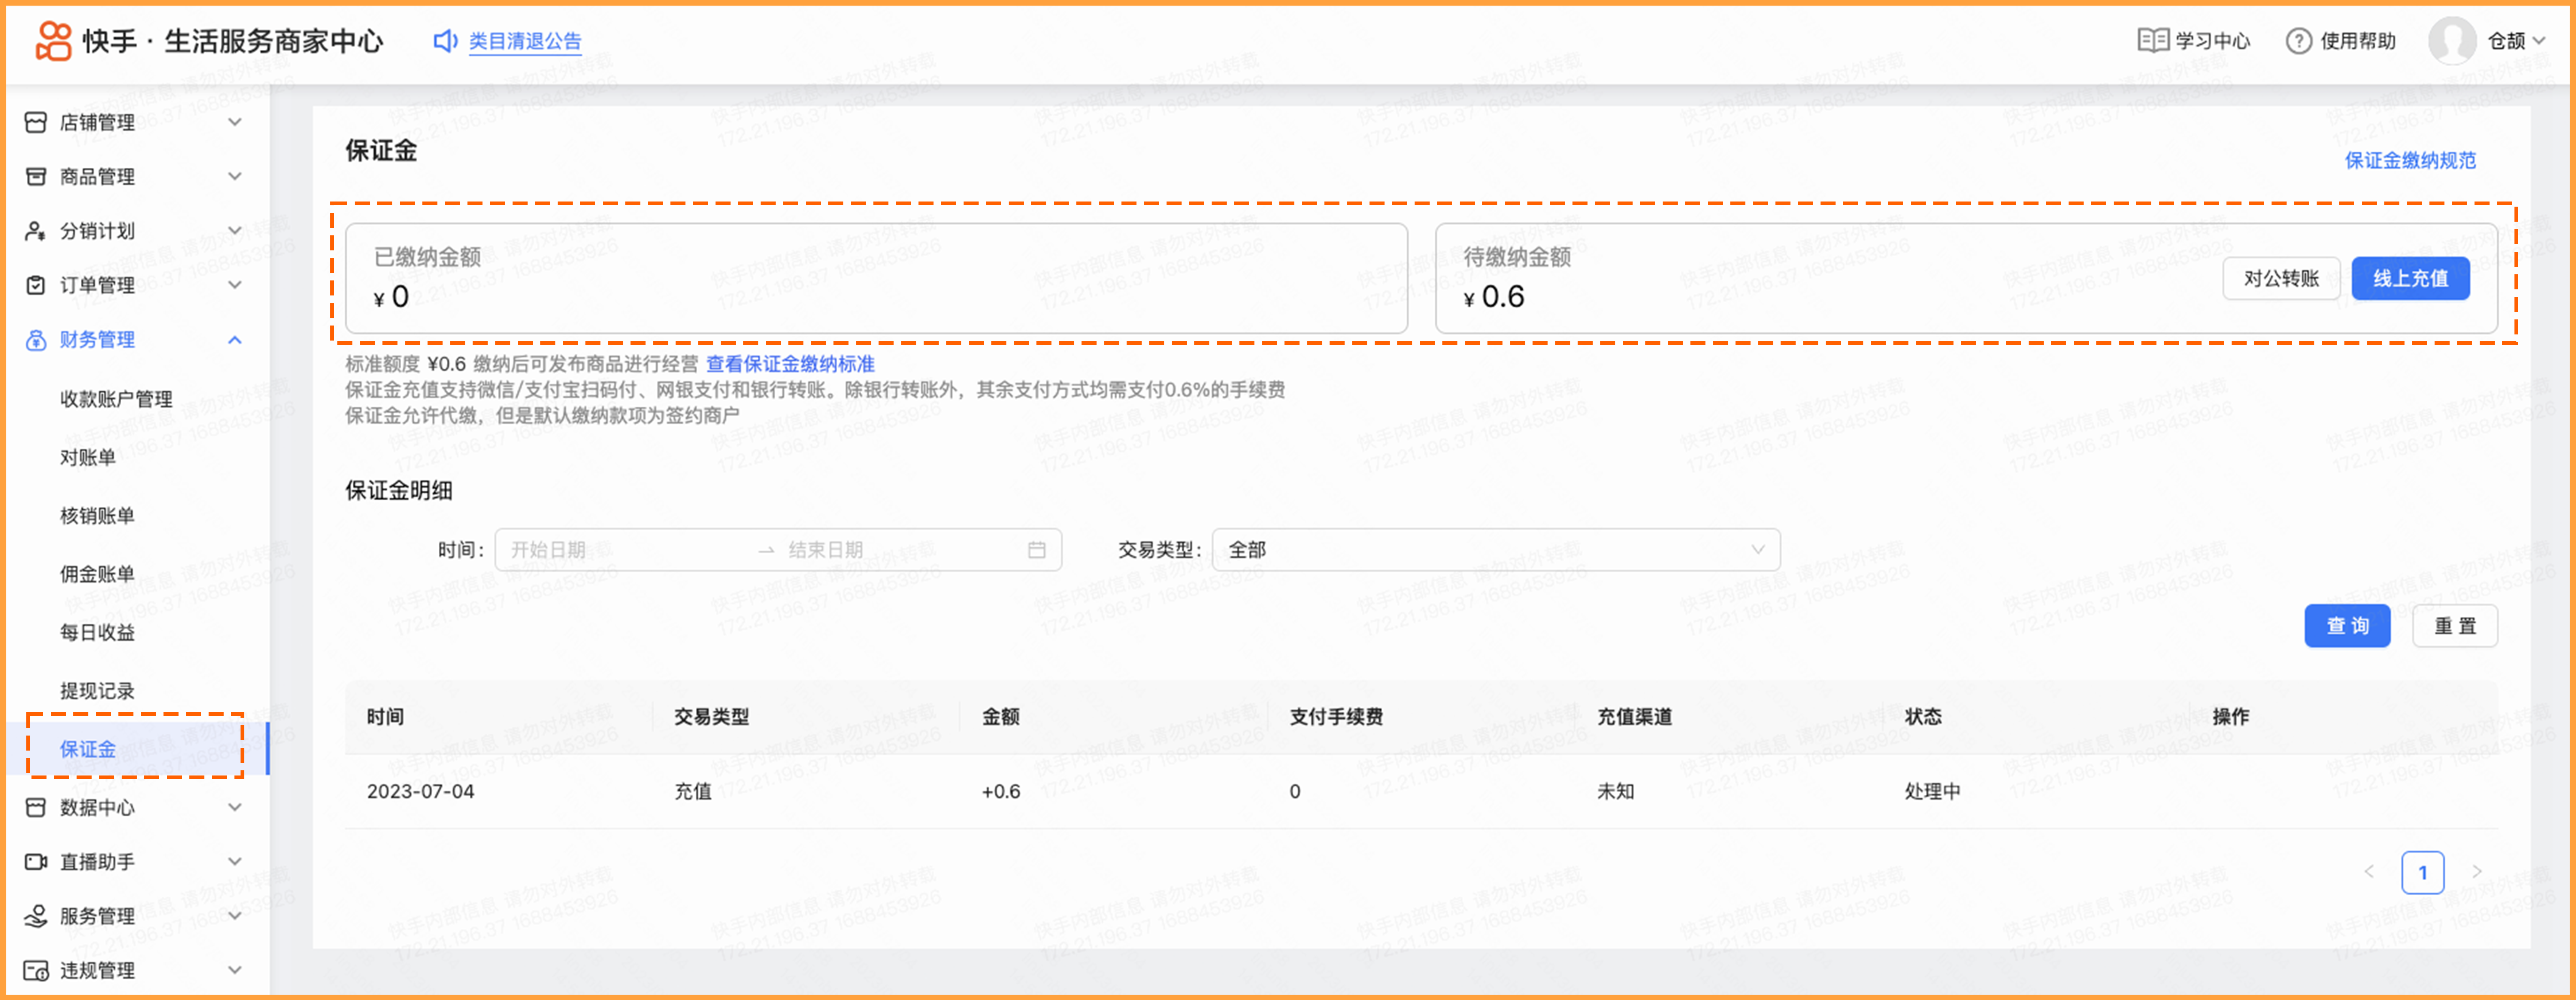
Task: Open the 仓颉 account dropdown arrow
Action: (x=2539, y=41)
